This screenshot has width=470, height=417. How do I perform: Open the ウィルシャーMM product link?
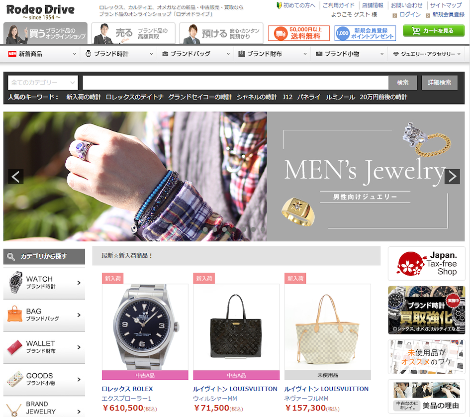tap(215, 399)
